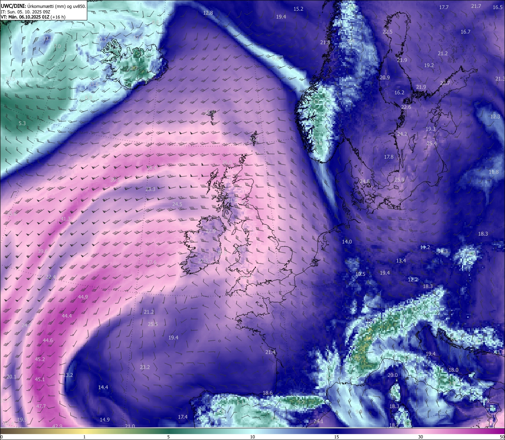Screen dimensions: 505x440
Task: Click the 18.0 value label
Action: point(453,370)
